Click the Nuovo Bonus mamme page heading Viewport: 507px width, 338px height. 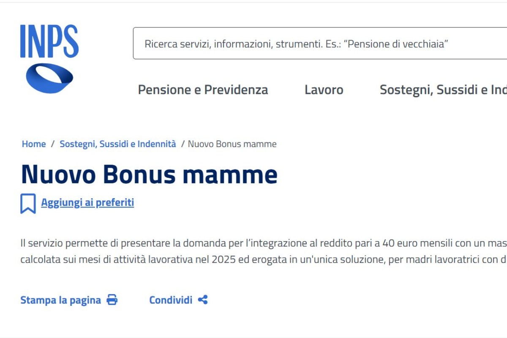click(x=149, y=174)
